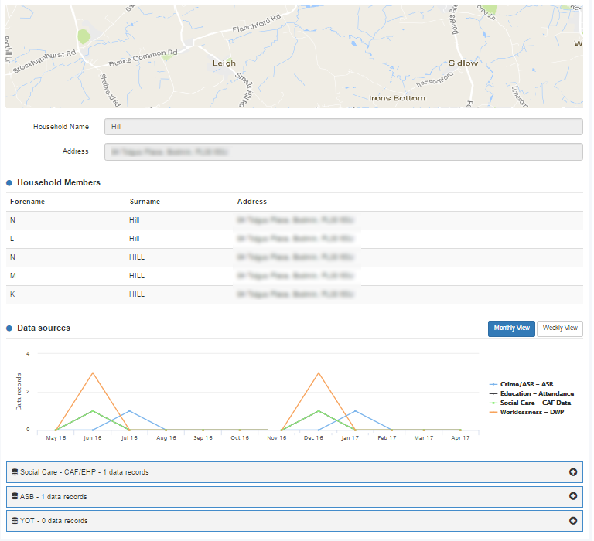Screen dimensions: 594x541
Task: Toggle Crime/ASB – ASB legend series
Action: (521, 384)
